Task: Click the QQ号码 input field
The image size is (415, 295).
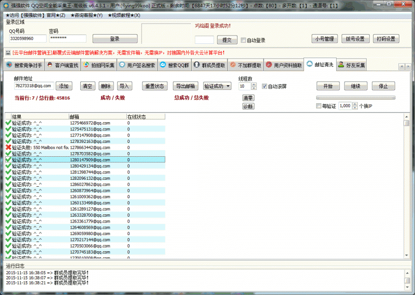Action: click(x=28, y=39)
